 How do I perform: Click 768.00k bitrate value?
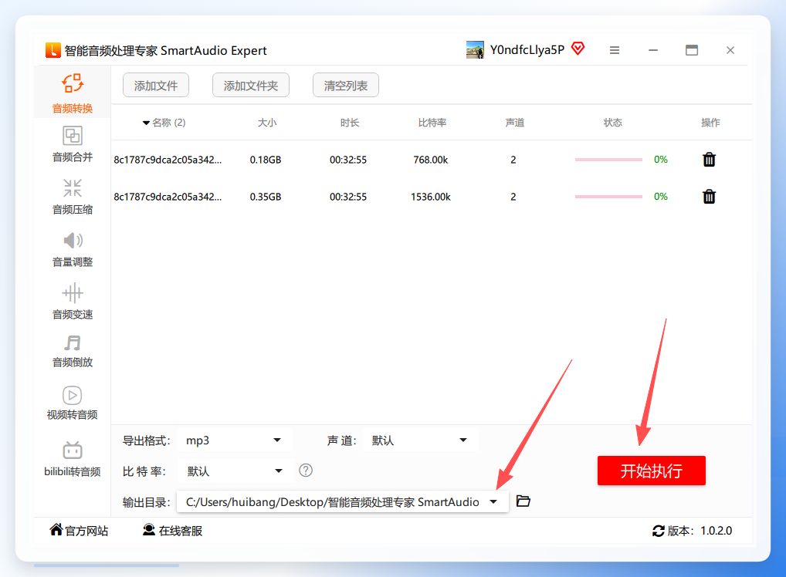(x=431, y=160)
